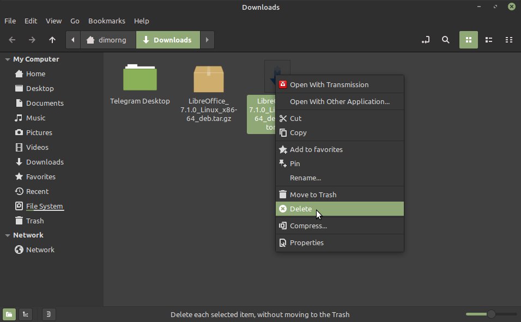The width and height of the screenshot is (521, 322).
Task: Switch to compact view mode
Action: 509,40
